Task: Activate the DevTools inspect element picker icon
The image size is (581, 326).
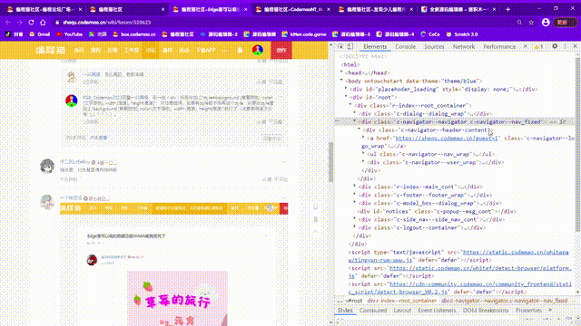Action: 340,46
